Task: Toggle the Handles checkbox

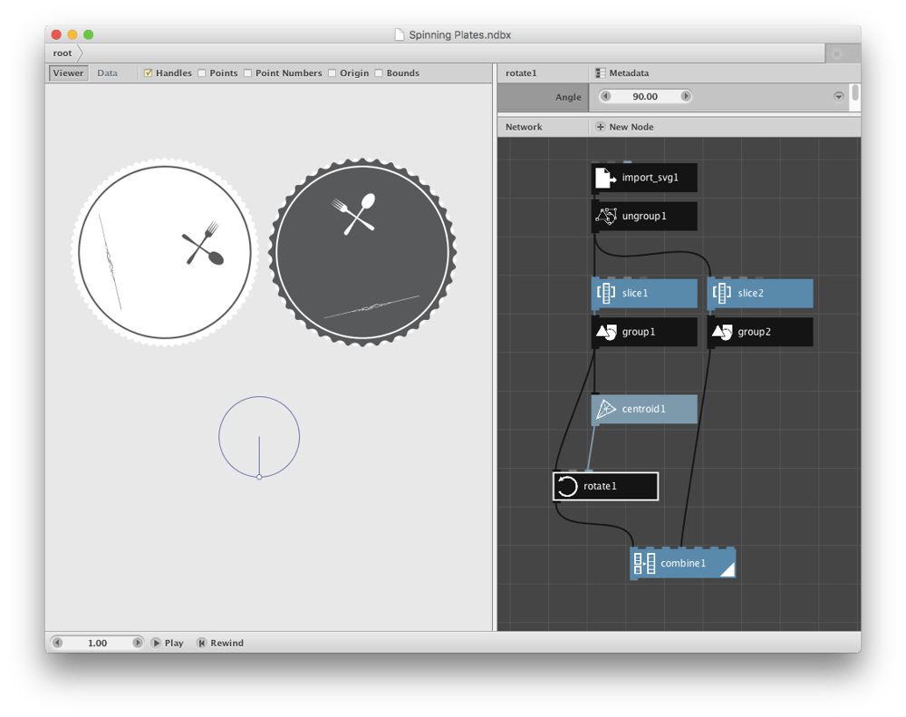Action: (x=148, y=73)
